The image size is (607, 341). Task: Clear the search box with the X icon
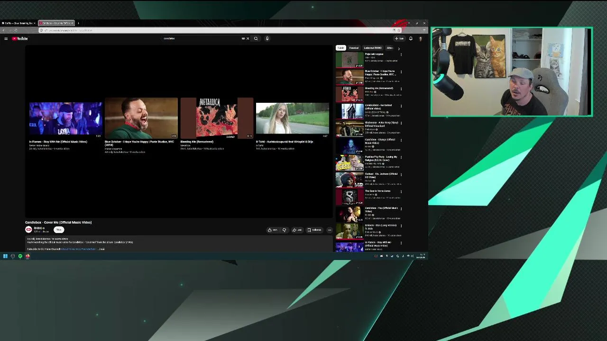pos(248,38)
